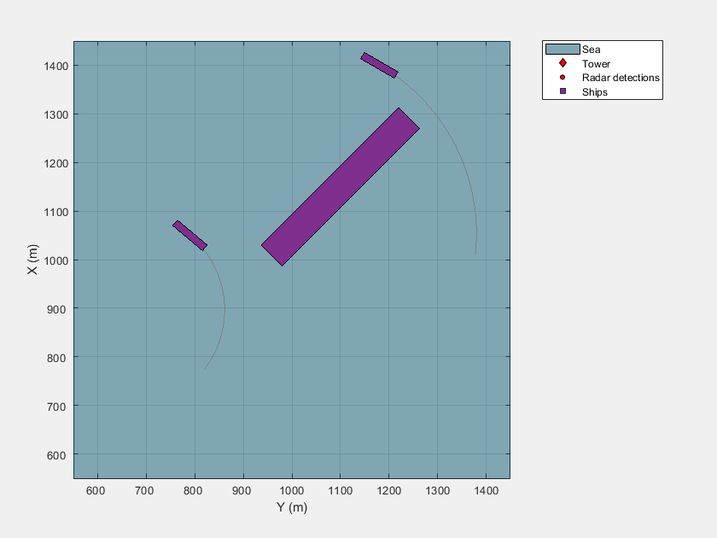The height and width of the screenshot is (538, 717).
Task: Select the 'Radar detections' legend label
Action: point(621,78)
